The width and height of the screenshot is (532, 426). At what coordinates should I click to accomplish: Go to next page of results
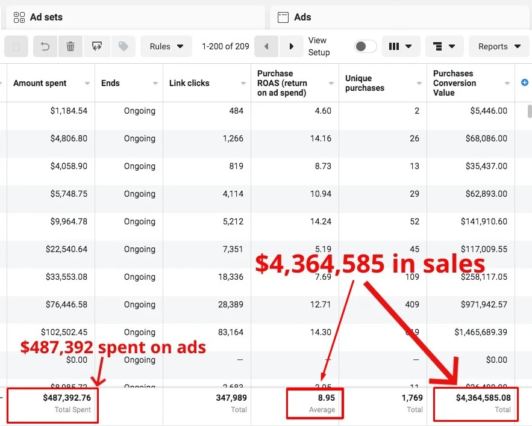click(x=292, y=46)
